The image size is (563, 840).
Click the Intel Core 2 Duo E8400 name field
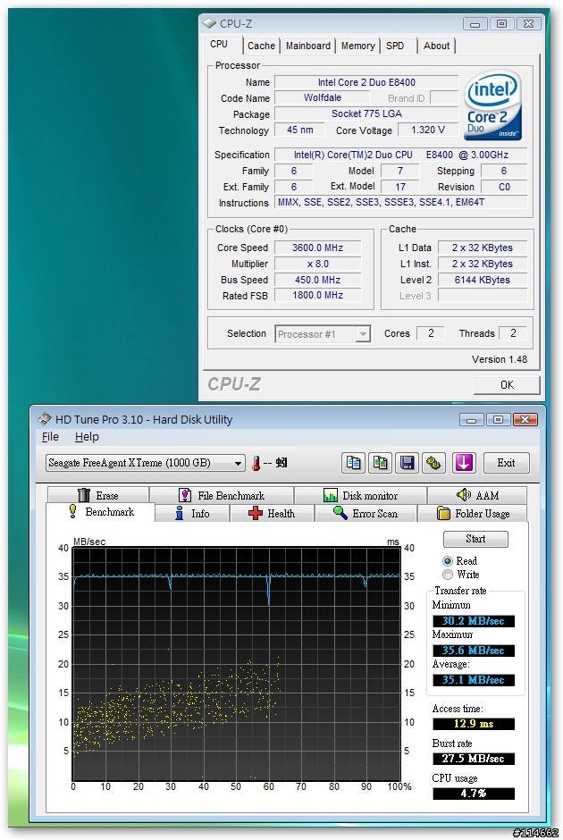tap(366, 82)
